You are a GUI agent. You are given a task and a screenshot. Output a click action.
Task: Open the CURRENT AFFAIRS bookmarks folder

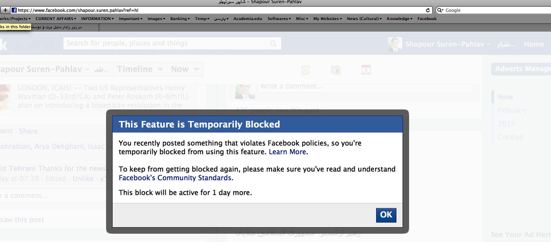click(56, 19)
